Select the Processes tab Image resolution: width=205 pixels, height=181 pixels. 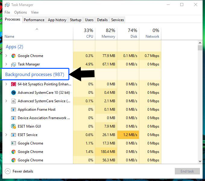[x=13, y=19]
